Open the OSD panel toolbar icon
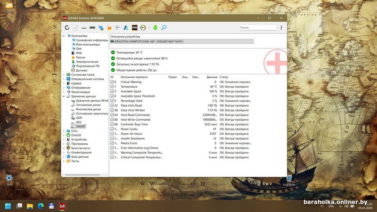 coord(135,28)
